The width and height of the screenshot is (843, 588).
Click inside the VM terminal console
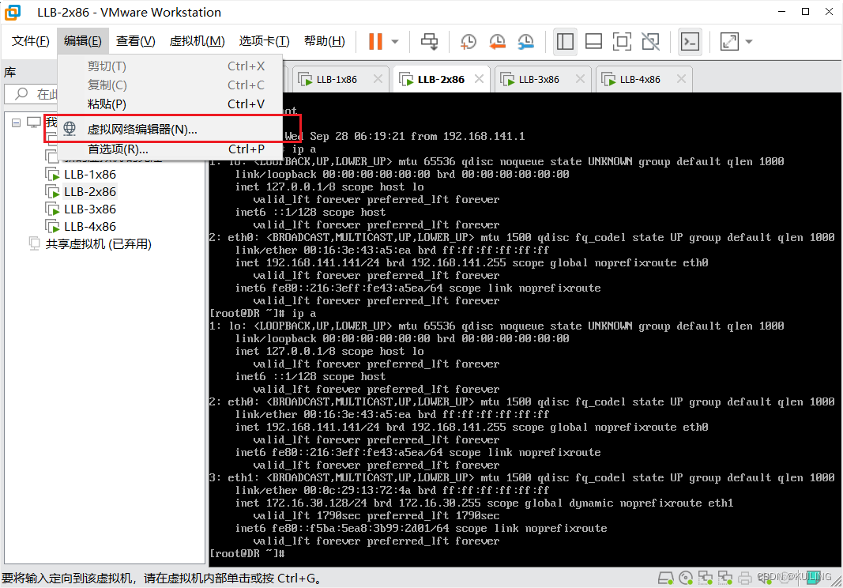tap(525, 330)
